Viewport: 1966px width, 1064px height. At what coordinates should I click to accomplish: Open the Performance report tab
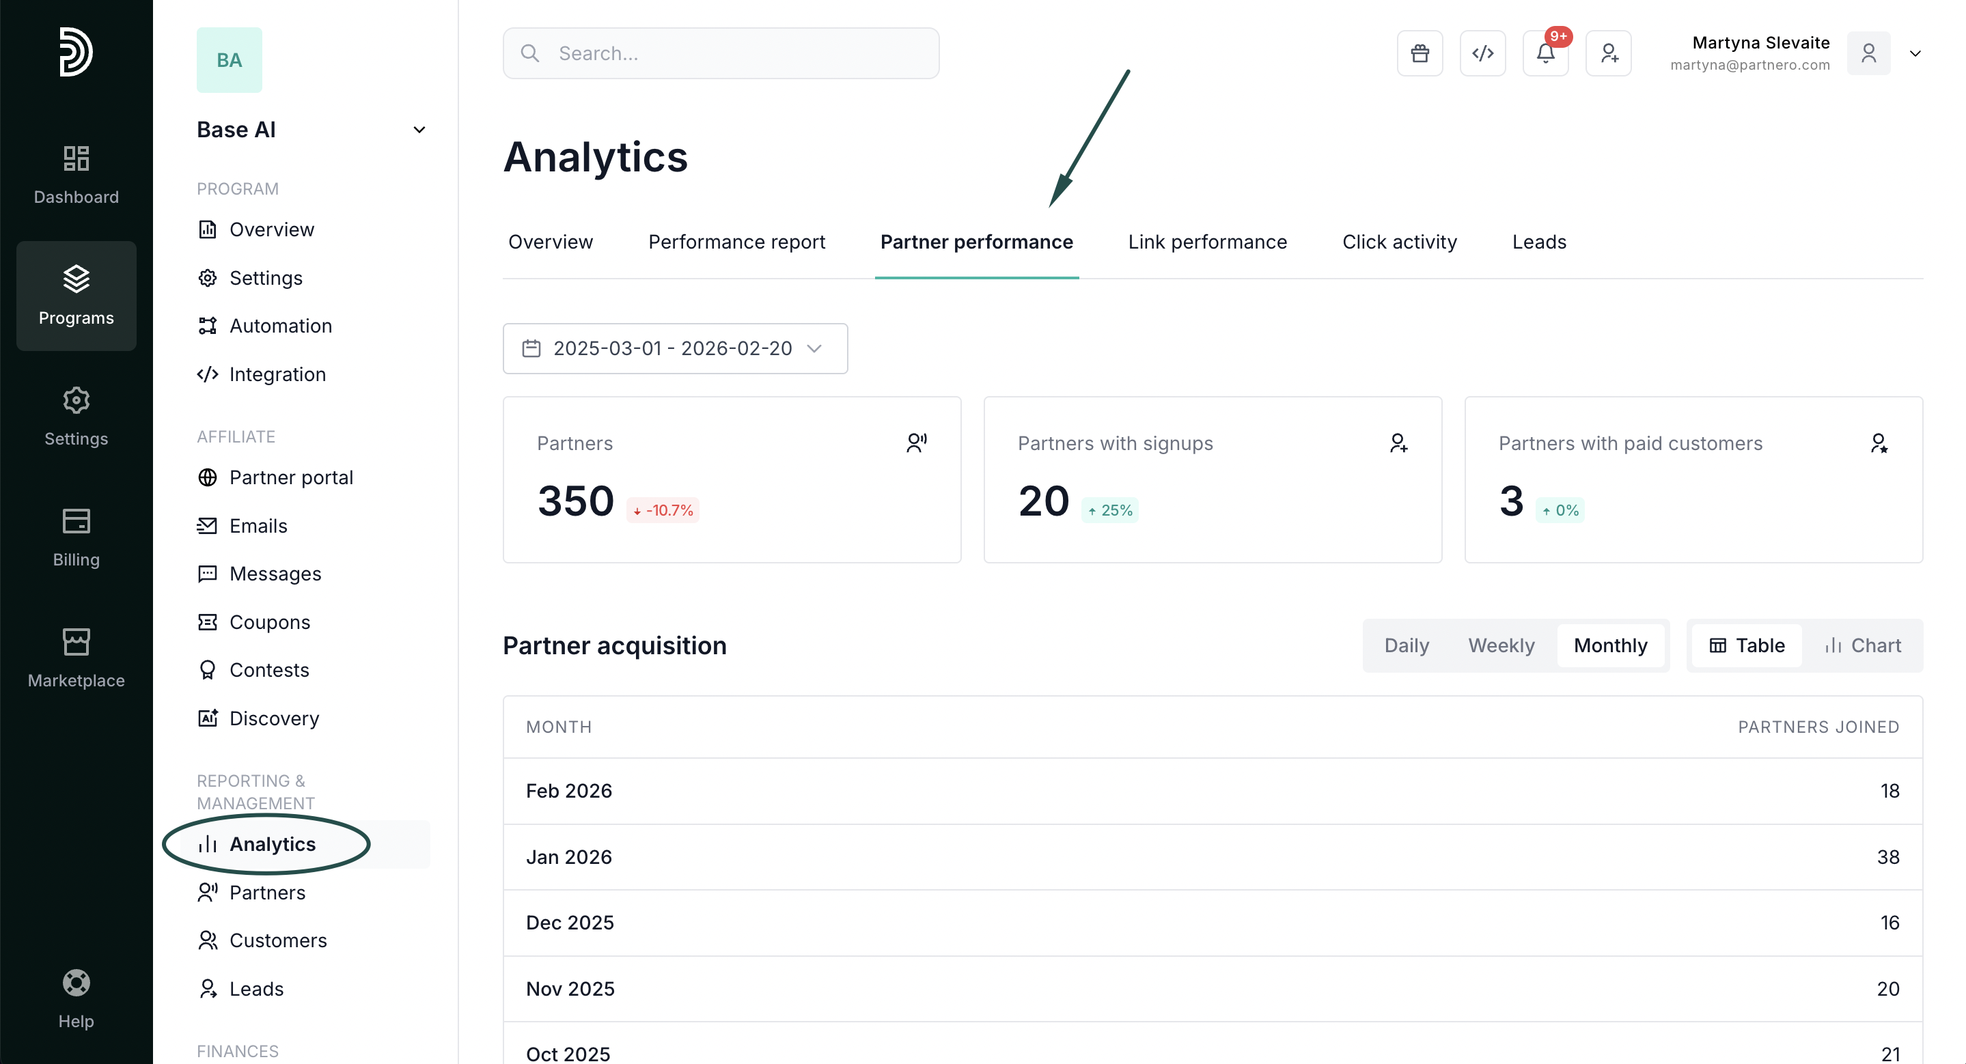pyautogui.click(x=736, y=242)
